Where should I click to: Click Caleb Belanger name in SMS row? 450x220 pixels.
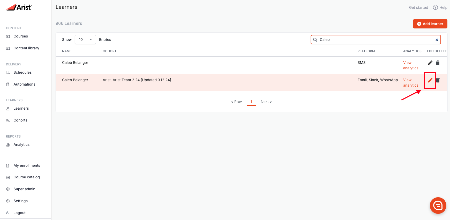(x=75, y=63)
